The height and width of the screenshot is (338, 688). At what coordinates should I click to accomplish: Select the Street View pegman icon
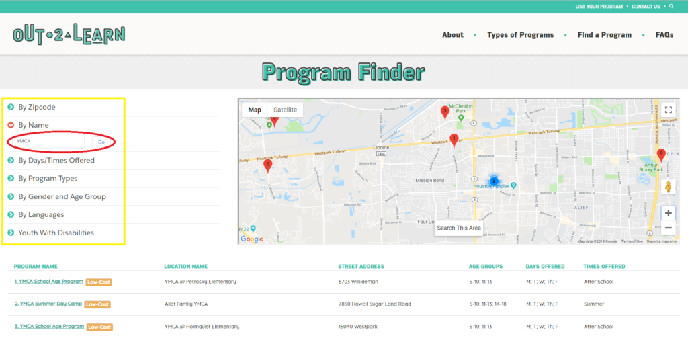point(669,187)
